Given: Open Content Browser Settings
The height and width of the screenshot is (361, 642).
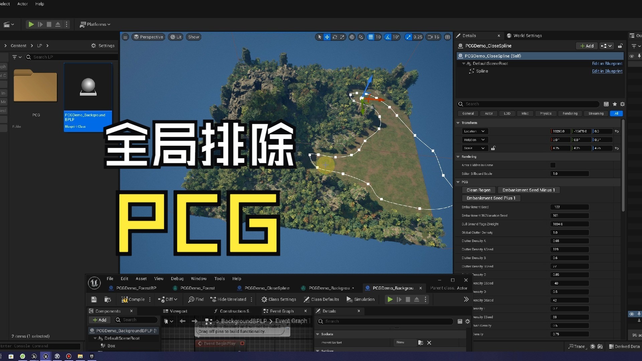Looking at the screenshot, I should coord(103,46).
